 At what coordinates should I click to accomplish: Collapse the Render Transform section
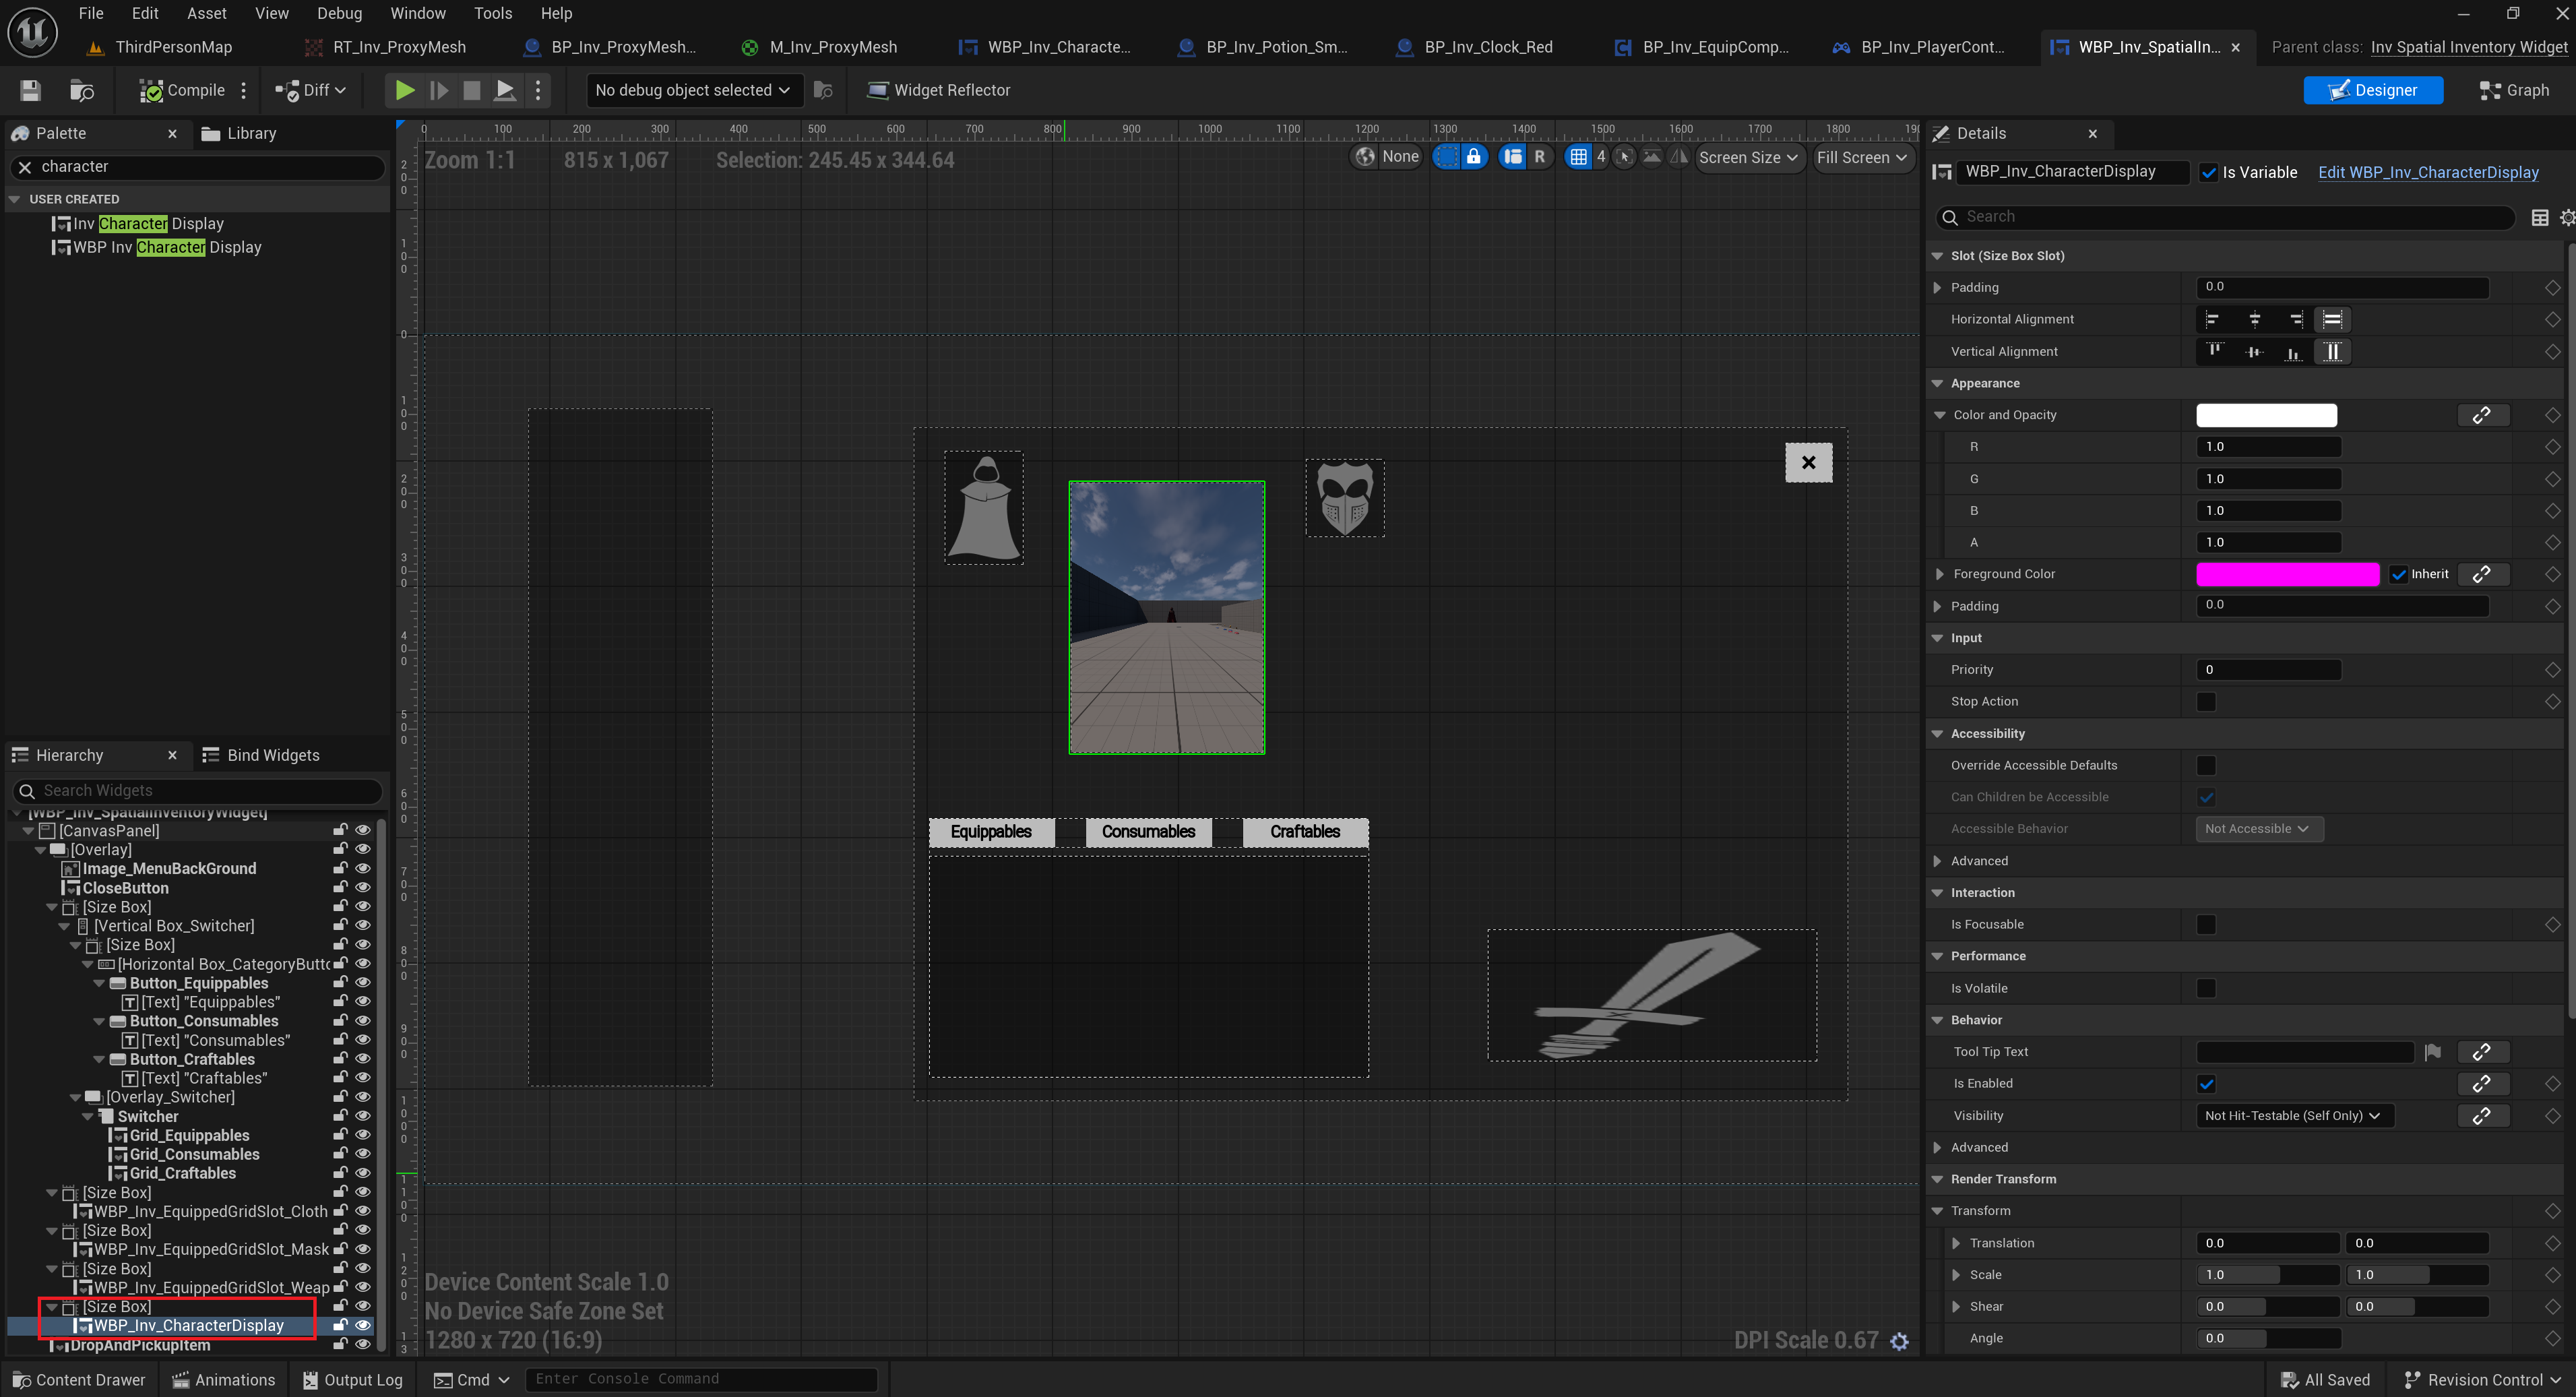tap(1937, 1179)
